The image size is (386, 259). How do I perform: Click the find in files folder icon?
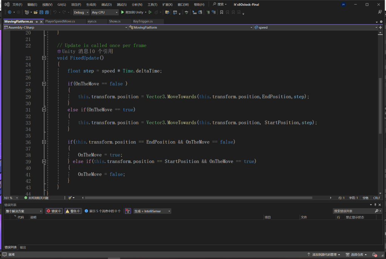click(167, 12)
